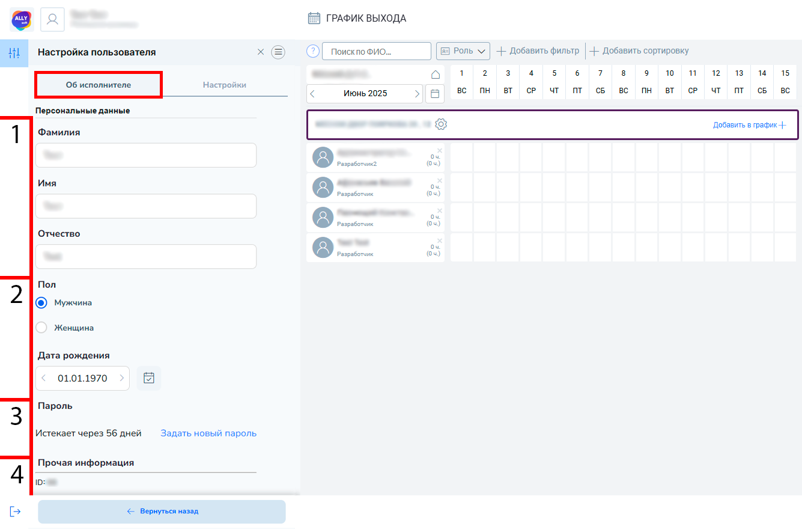Click the settings sliders icon in sidebar
802x529 pixels.
point(14,53)
